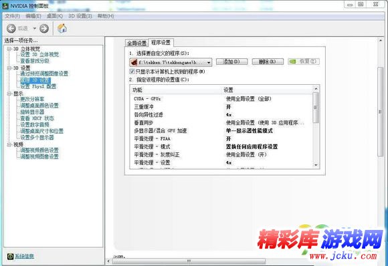Screen dimensions: 388x266
Task: Switch to the 全局设置 tab
Action: (x=136, y=43)
